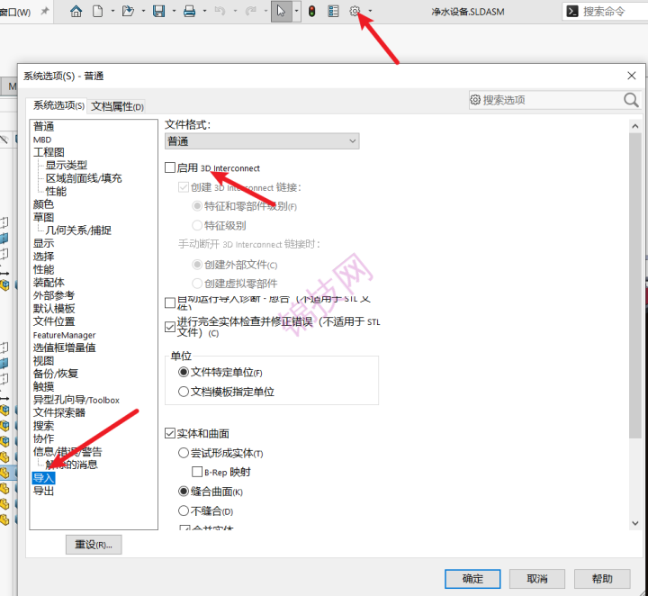Select the 文件特定单位 radio button
Image resolution: width=648 pixels, height=596 pixels.
(184, 372)
